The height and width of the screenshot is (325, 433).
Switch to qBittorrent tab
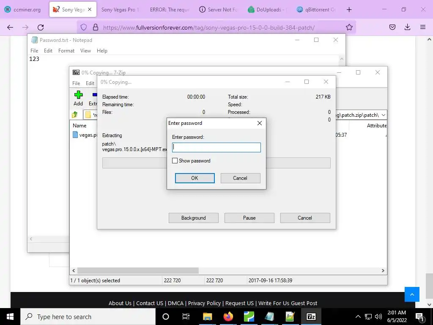316,9
